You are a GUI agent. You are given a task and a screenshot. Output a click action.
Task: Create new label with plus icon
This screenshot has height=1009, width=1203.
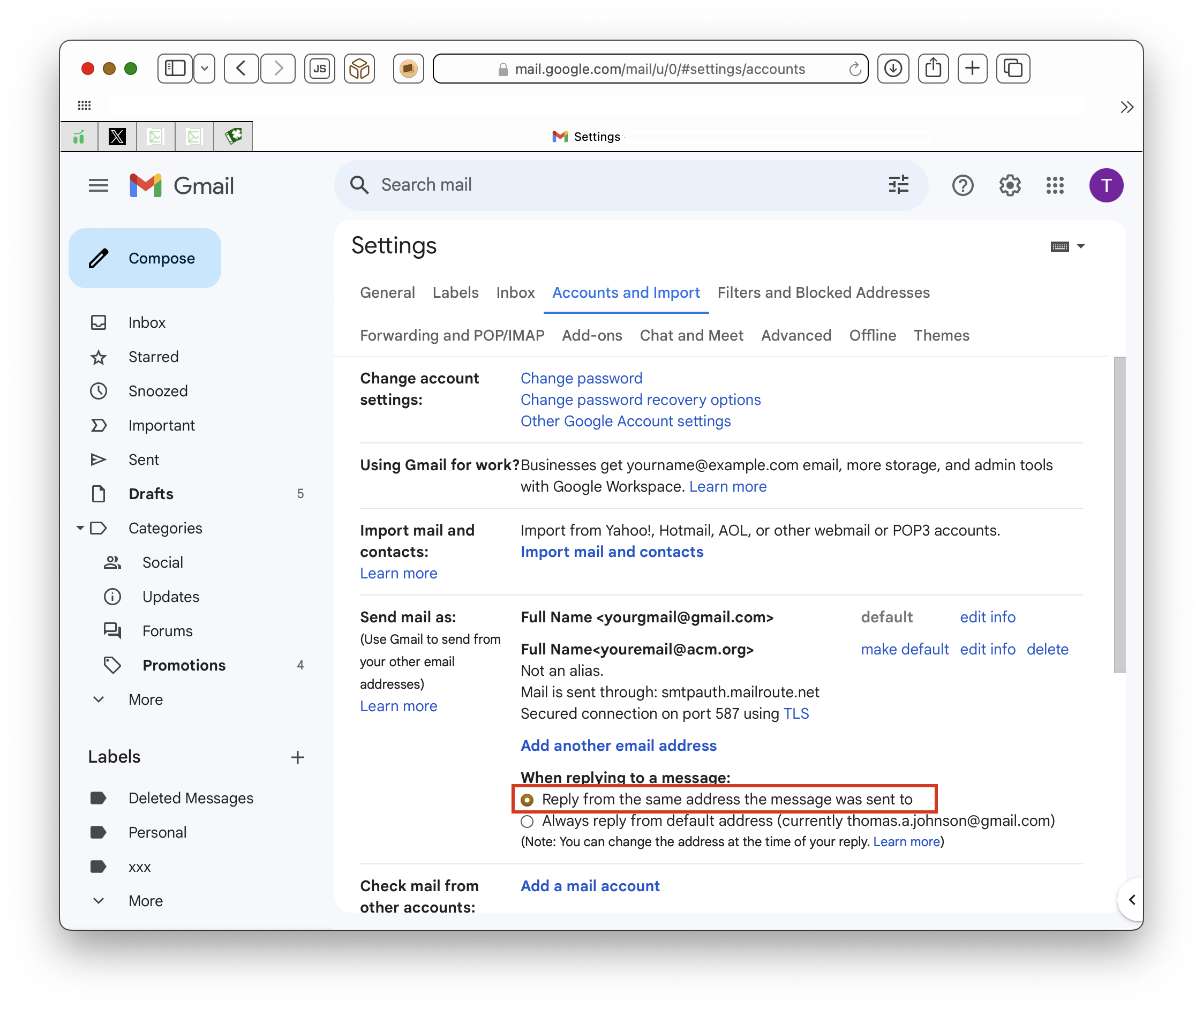(297, 757)
